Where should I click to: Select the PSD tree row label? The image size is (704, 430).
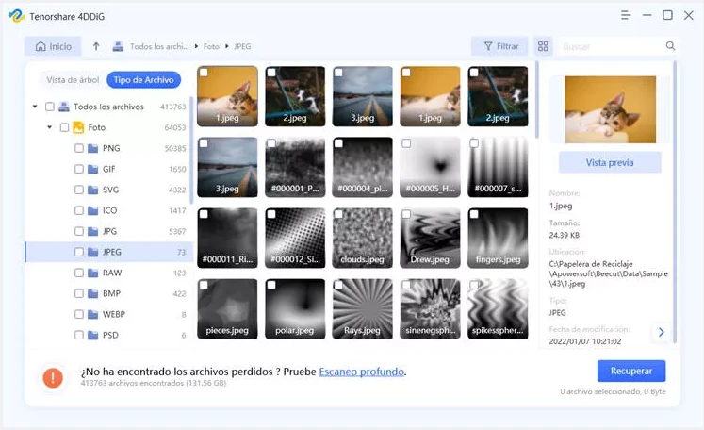(x=110, y=335)
